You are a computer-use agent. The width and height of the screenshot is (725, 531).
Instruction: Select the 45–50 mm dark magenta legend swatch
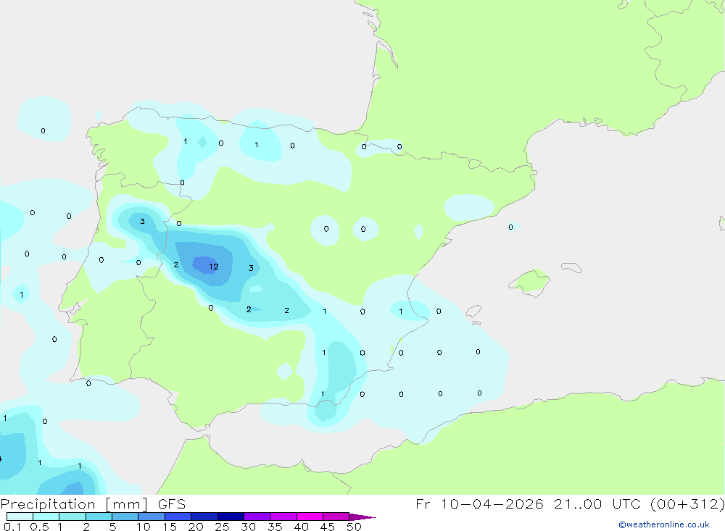pos(336,517)
